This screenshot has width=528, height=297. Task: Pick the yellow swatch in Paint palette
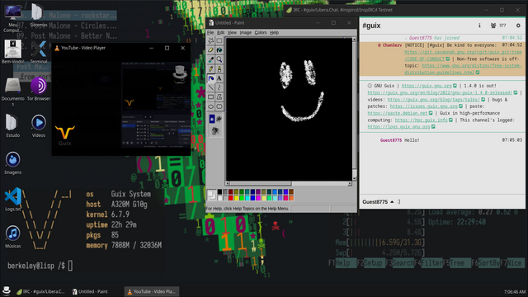(236, 198)
